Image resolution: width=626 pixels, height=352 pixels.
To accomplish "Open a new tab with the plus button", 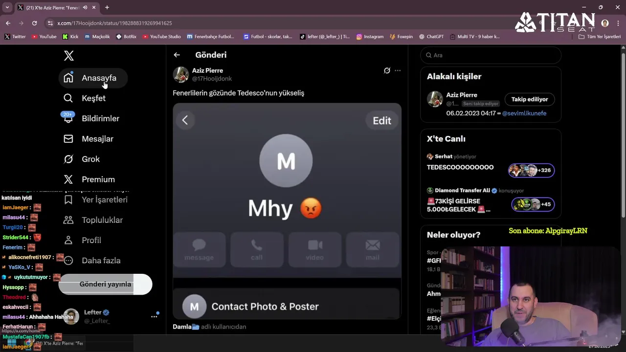I will point(107,7).
